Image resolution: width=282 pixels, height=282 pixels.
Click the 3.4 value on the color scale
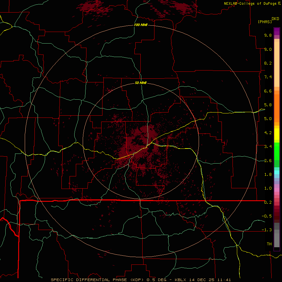coord(268,147)
